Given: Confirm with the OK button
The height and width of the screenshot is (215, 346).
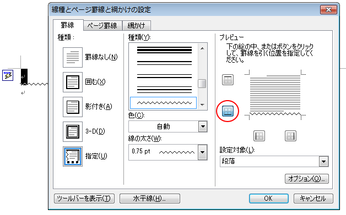Looking at the screenshot, I should point(268,199).
